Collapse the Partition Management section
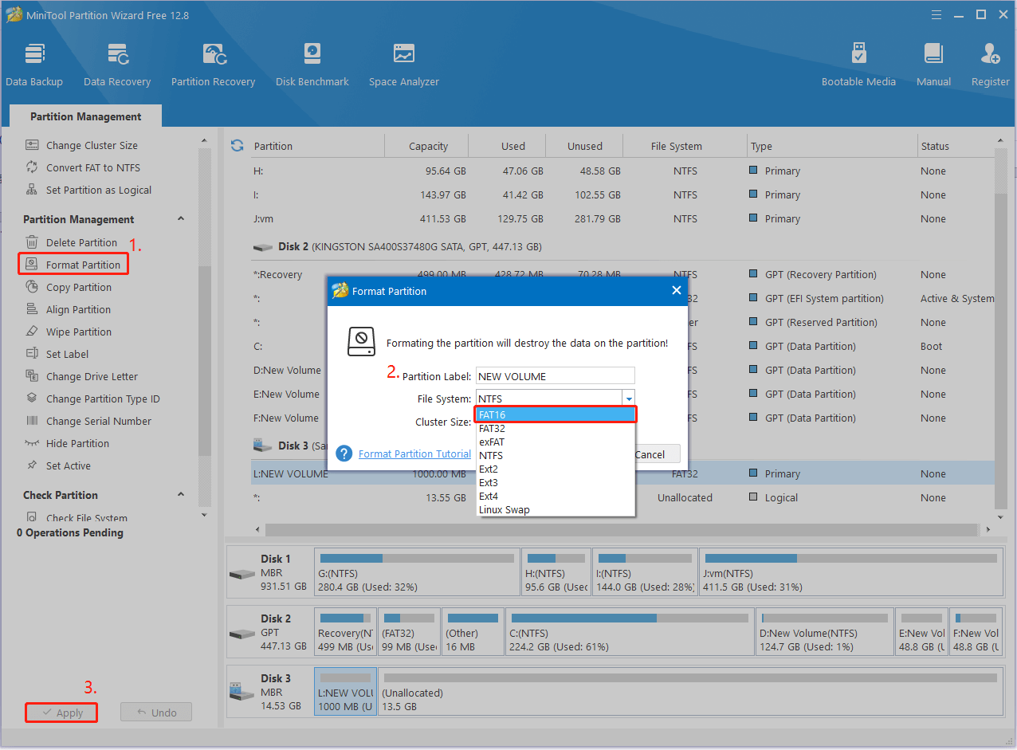The width and height of the screenshot is (1017, 750). click(181, 219)
